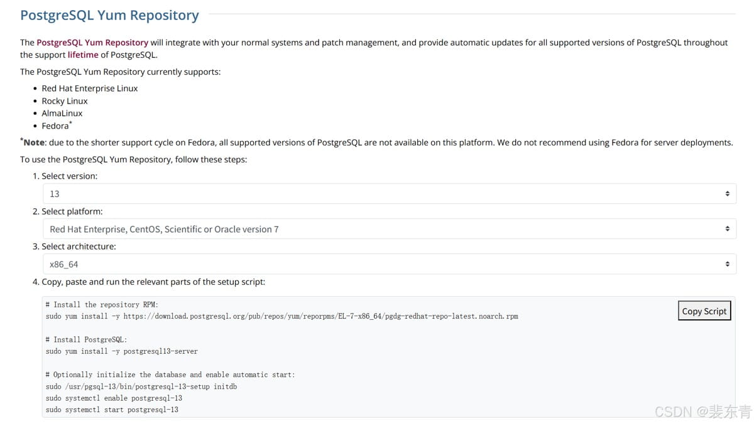The width and height of the screenshot is (754, 424).
Task: Open the Select platform dropdown
Action: coord(389,229)
